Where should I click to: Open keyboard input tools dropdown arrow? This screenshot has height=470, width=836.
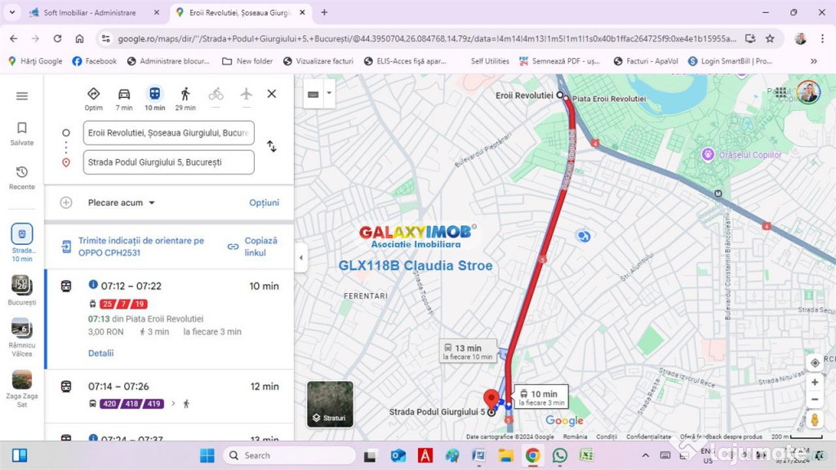tap(329, 93)
